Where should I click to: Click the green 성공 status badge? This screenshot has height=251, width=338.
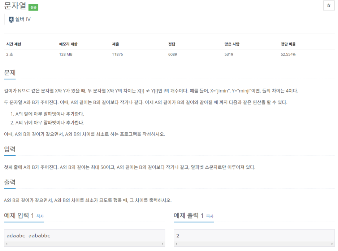click(33, 7)
